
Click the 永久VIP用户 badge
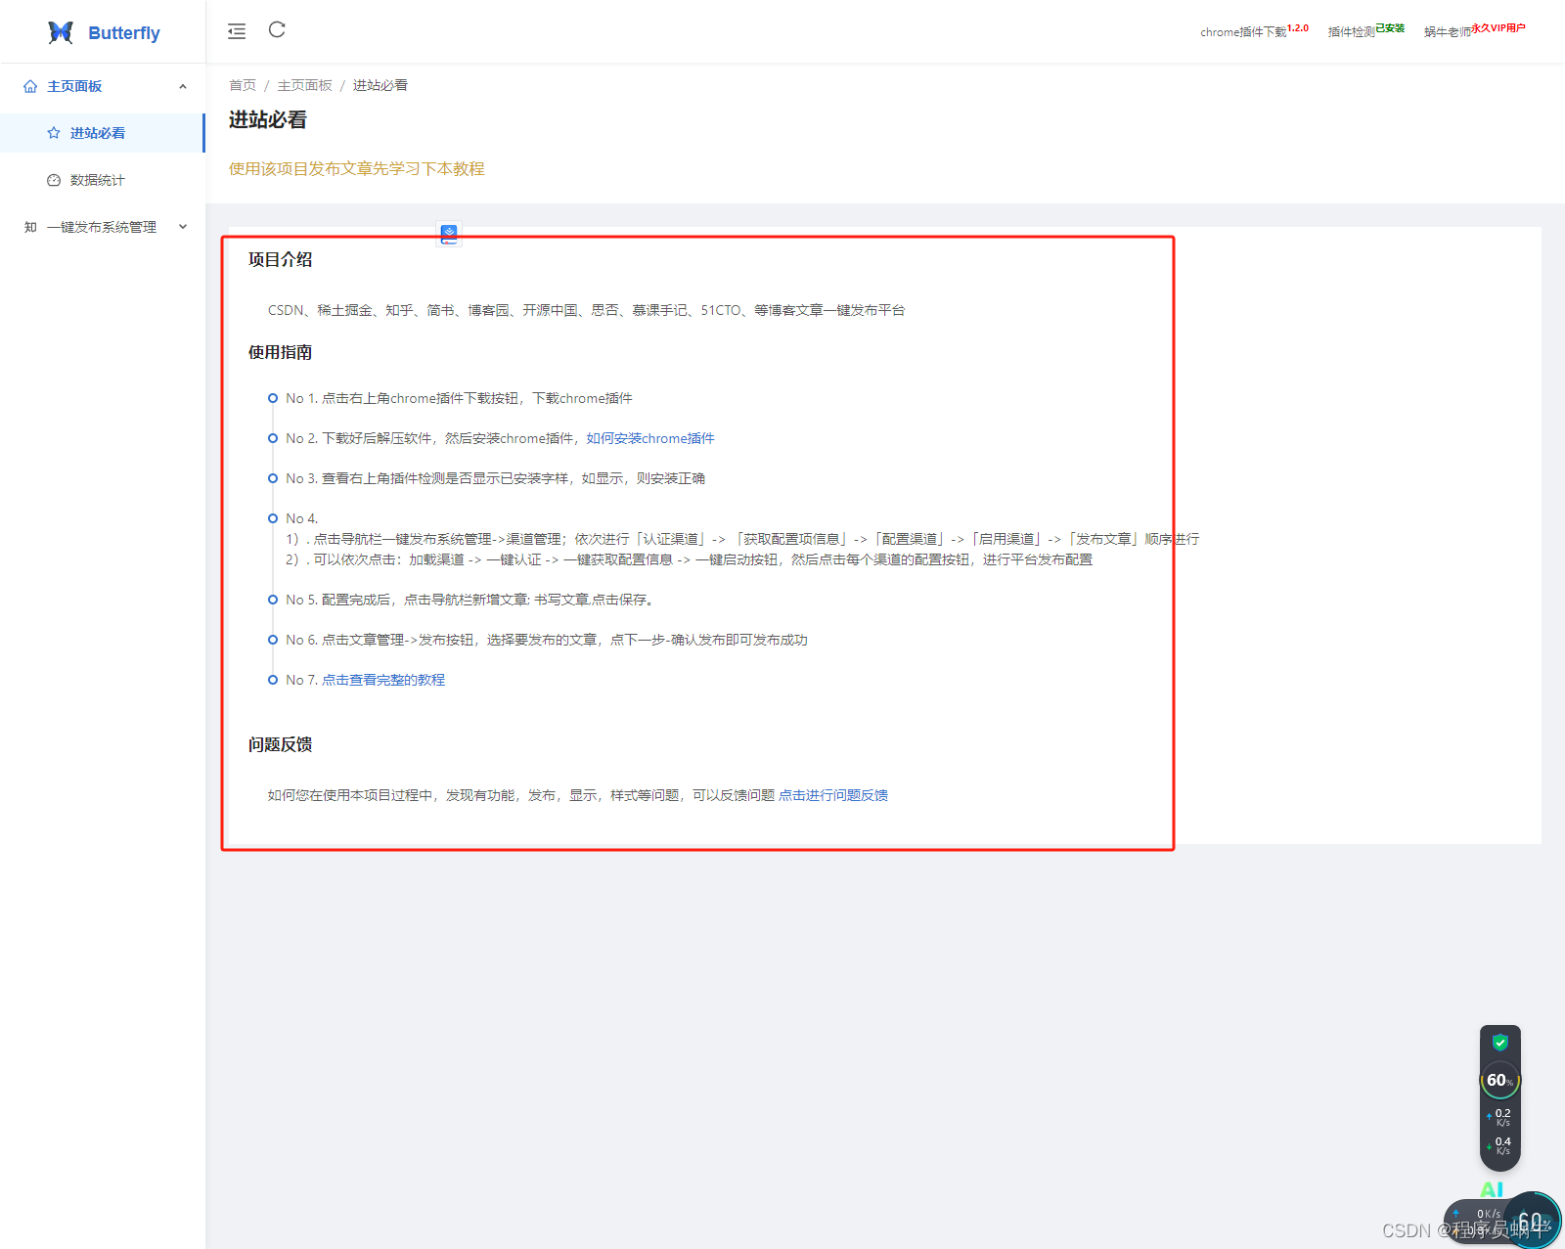[1498, 28]
